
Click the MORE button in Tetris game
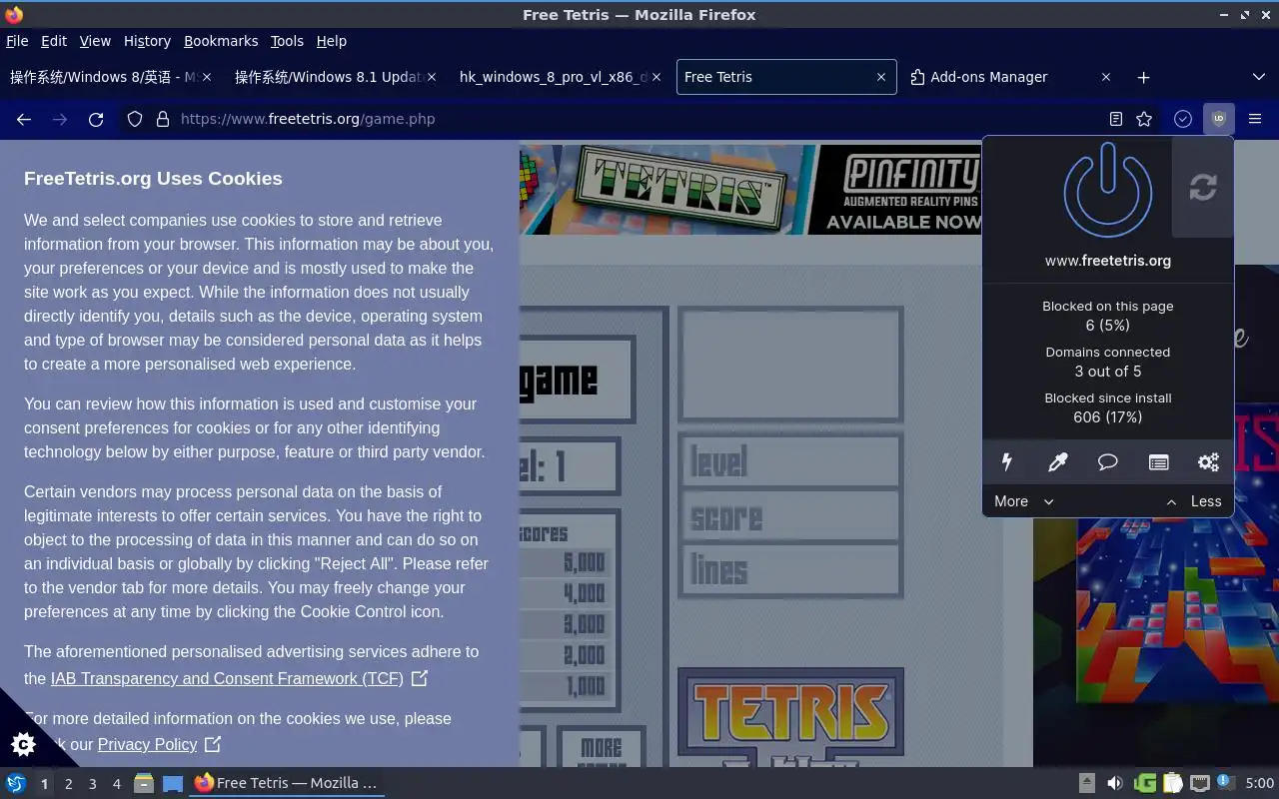coord(601,749)
